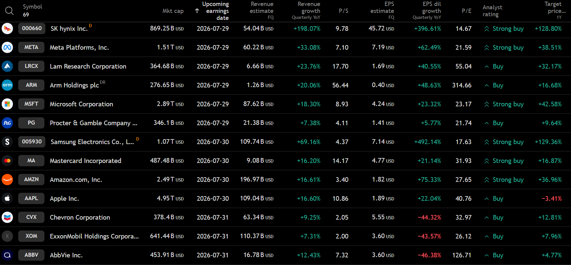
Task: Open the PG ticker symbol
Action: [31, 123]
